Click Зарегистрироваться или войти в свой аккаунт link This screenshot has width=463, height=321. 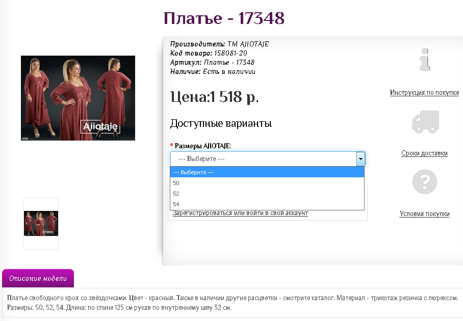(x=240, y=213)
